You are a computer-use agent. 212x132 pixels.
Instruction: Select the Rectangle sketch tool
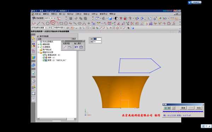(61, 23)
